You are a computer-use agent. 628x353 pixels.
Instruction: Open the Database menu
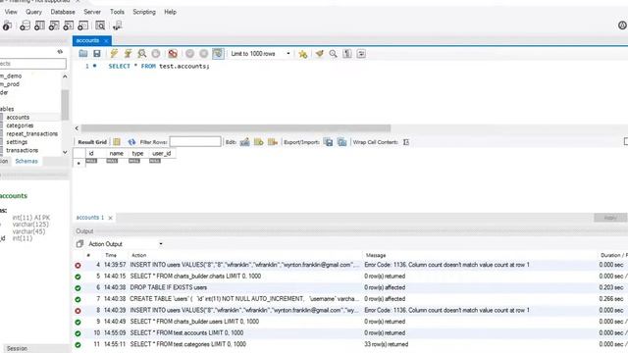click(63, 12)
